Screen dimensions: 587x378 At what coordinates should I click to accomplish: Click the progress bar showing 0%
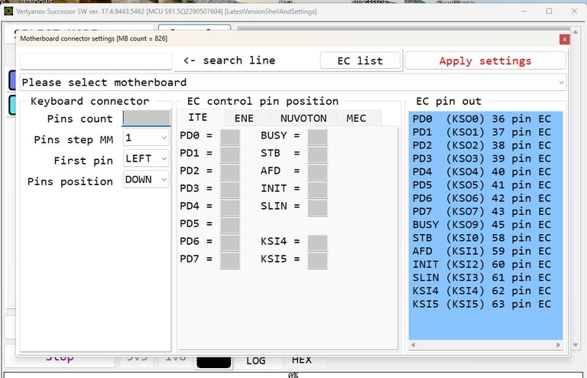(293, 375)
